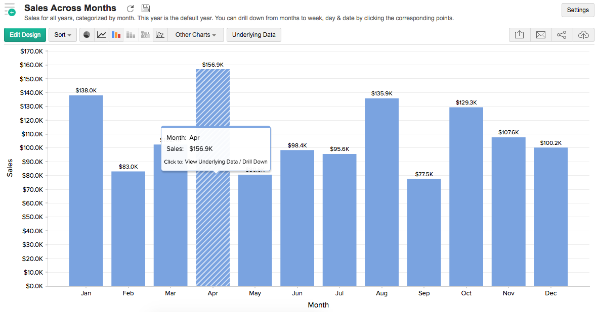Expand the Other Charts dropdown
Screen dimensions: 597x312
(195, 35)
